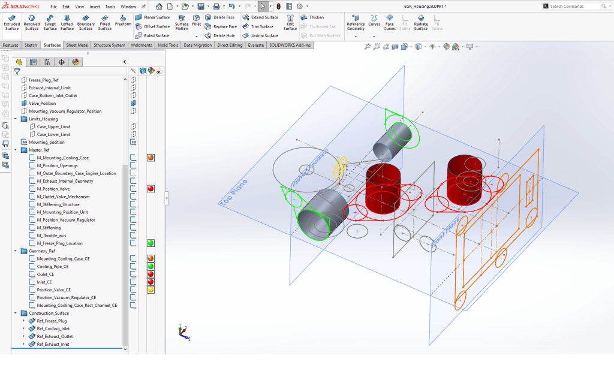This screenshot has width=614, height=368.
Task: Toggle visibility box for M_Outer_Boundary_Case_Engine_Location
Action: tap(133, 173)
